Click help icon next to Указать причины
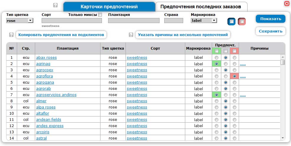 click(131, 35)
